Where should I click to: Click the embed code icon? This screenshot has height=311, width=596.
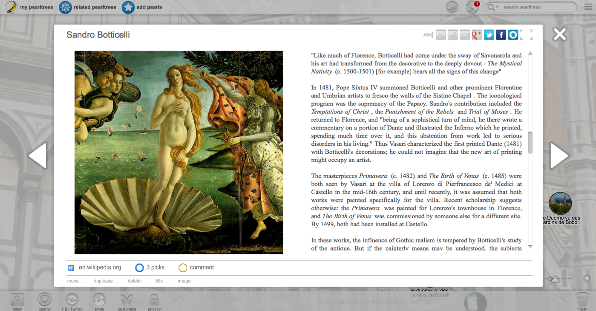(x=441, y=35)
